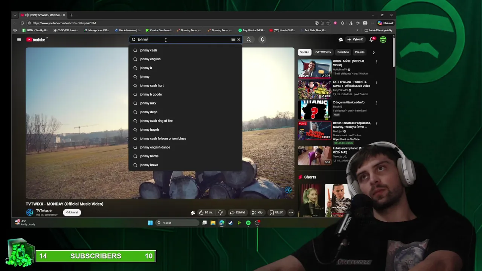Create a Klip from the video
Viewport: 482px width, 271px height.
(x=257, y=212)
